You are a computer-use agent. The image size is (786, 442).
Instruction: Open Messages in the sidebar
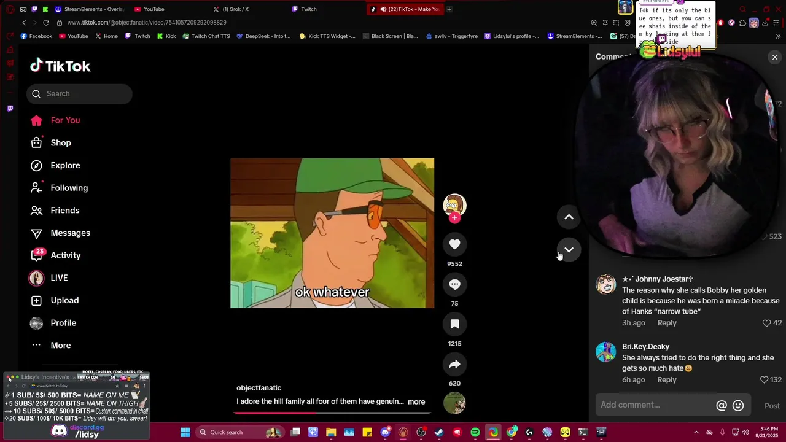(x=60, y=233)
